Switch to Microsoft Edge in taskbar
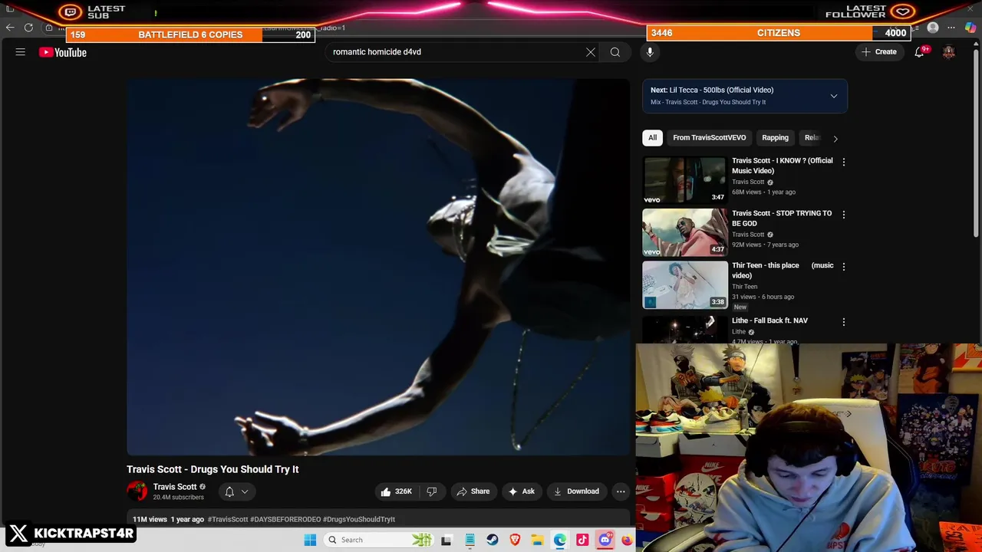The width and height of the screenshot is (982, 552). 560,540
